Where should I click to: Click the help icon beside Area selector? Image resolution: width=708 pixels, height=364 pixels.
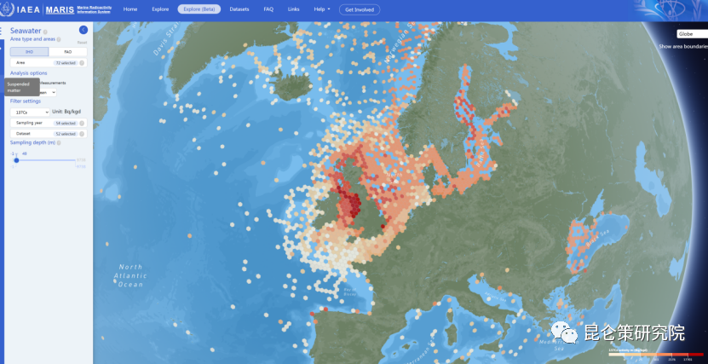coord(83,63)
